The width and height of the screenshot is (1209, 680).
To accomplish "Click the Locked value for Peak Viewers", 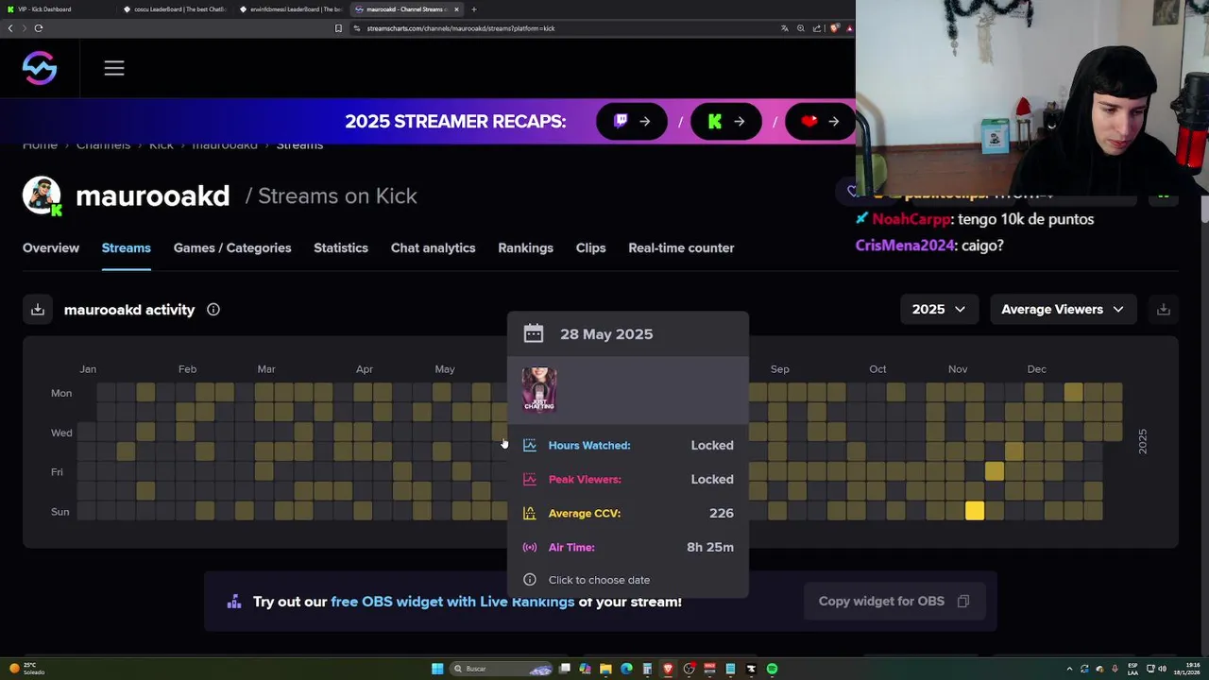I will tap(712, 479).
